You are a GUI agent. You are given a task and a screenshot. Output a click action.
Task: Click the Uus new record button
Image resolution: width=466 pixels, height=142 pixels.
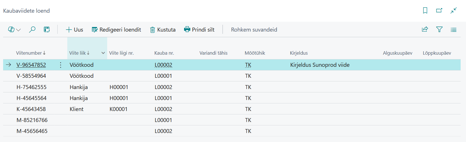(x=74, y=30)
